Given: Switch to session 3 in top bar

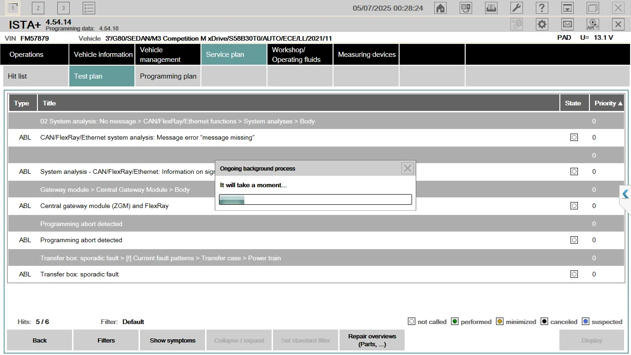Looking at the screenshot, I should pos(63,8).
